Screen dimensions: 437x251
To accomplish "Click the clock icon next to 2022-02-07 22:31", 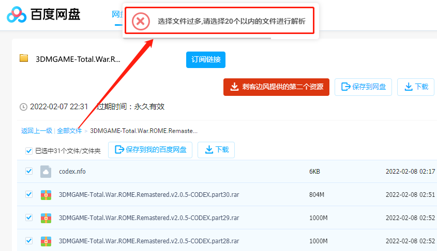I will click(23, 107).
